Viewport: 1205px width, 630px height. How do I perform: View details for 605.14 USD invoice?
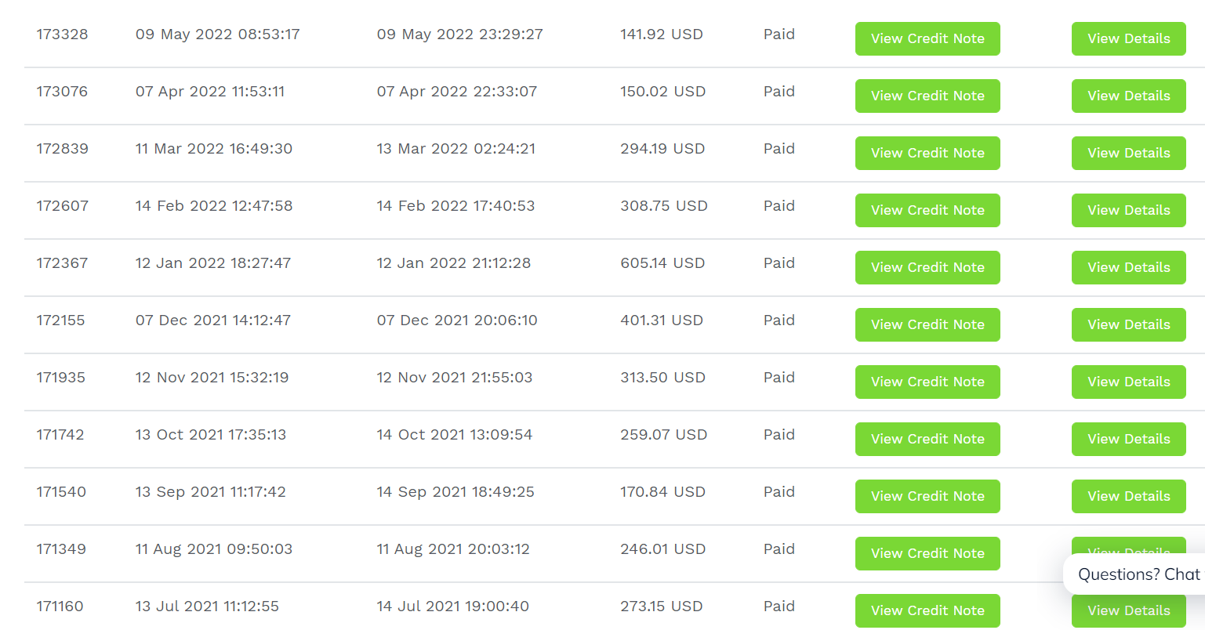click(x=1128, y=267)
